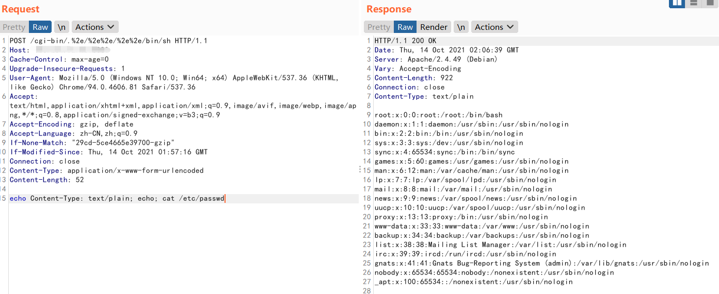Click the www-data:x:33:33 passwd entry
This screenshot has width=719, height=294.
[x=482, y=226]
